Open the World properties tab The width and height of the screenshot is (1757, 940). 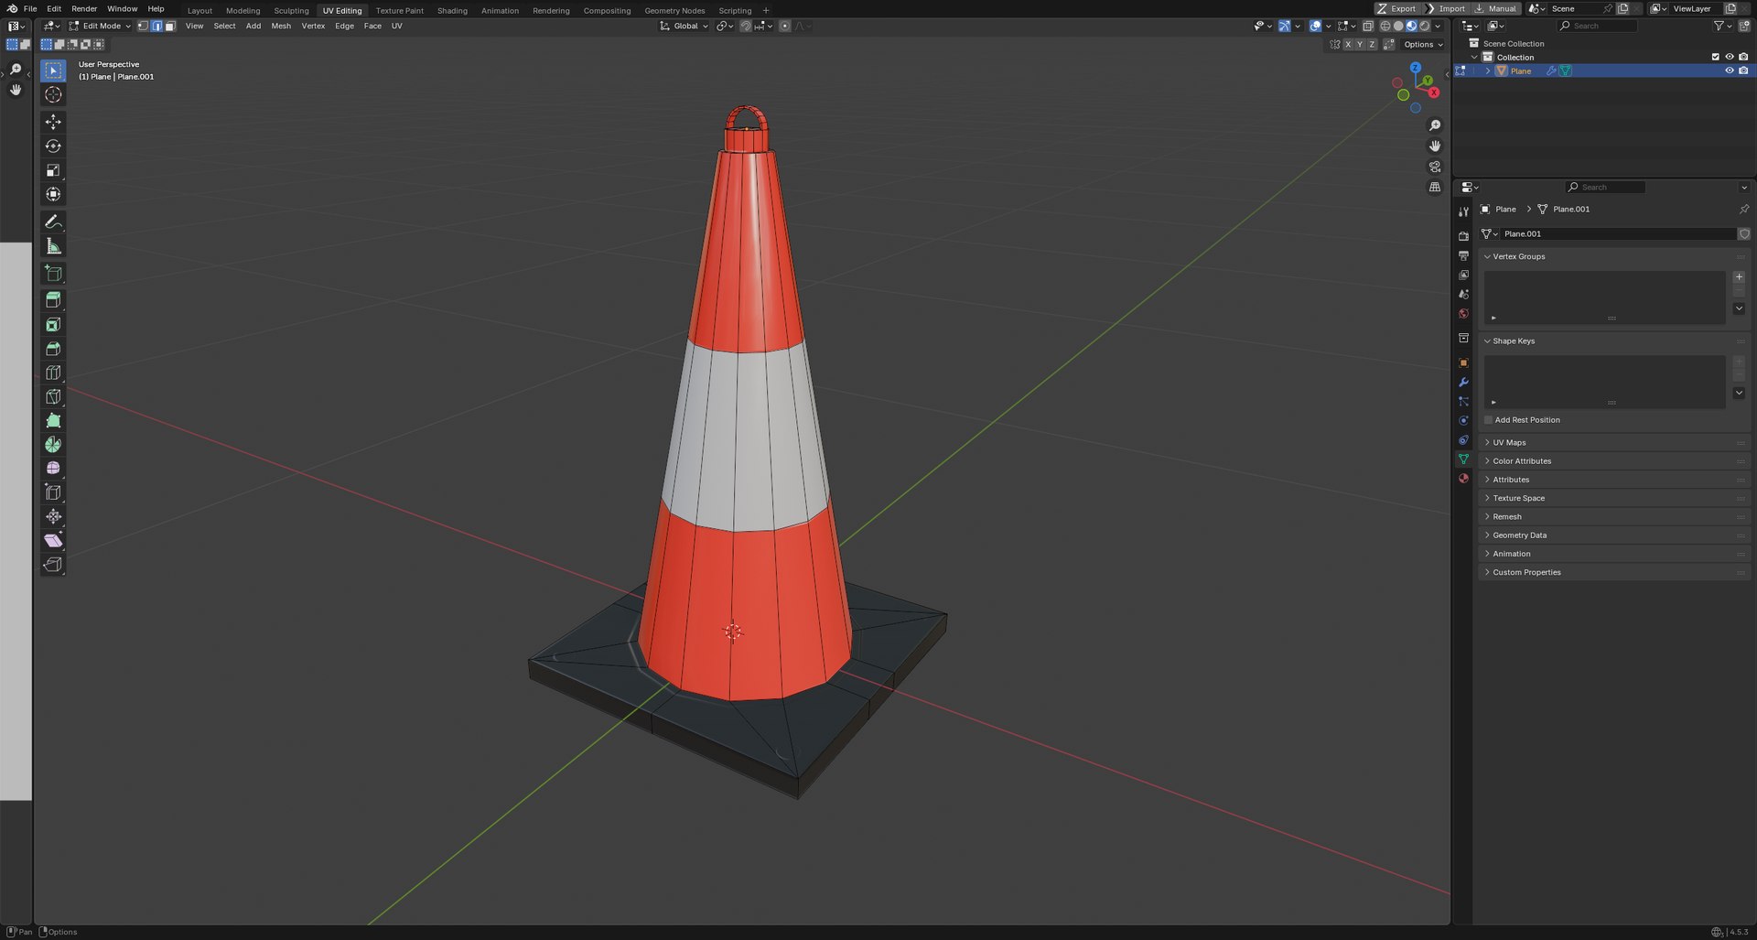1463,314
